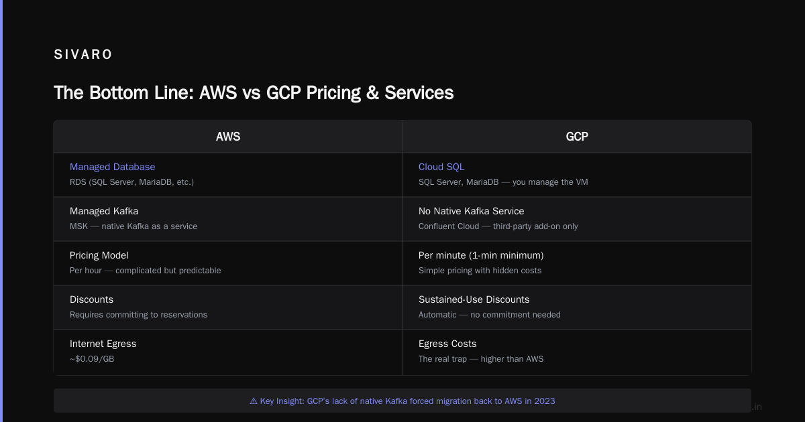Click the page title heading
The height and width of the screenshot is (422, 805).
click(x=254, y=92)
